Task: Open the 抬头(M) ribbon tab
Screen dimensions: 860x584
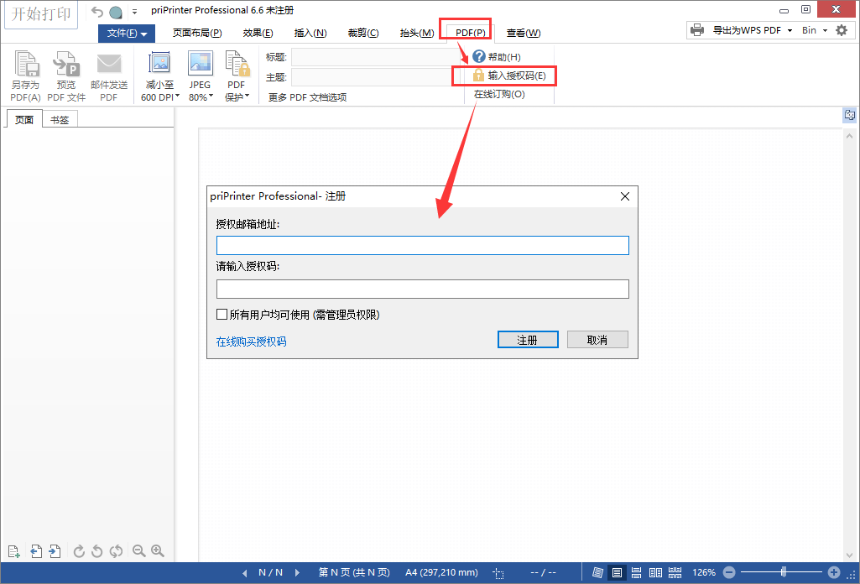Action: [x=417, y=33]
